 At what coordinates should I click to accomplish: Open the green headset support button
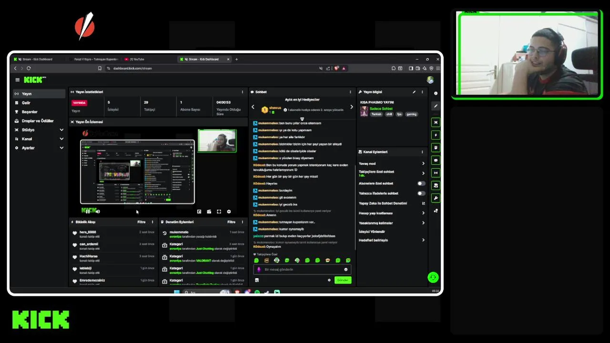(x=433, y=277)
